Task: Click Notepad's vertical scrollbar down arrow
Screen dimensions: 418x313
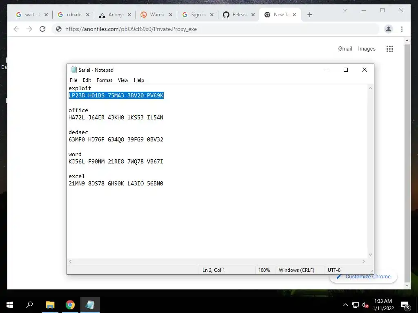Action: [x=370, y=255]
